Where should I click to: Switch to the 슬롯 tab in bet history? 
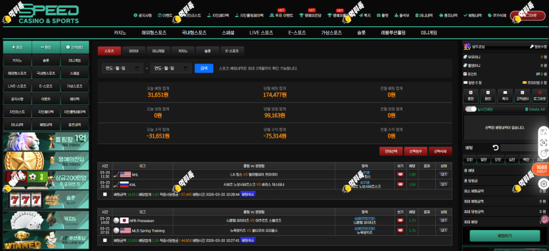click(x=208, y=51)
